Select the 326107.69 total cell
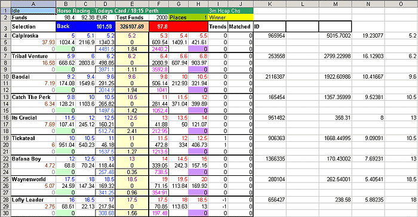Screen dimensions: 418x217 (132, 27)
